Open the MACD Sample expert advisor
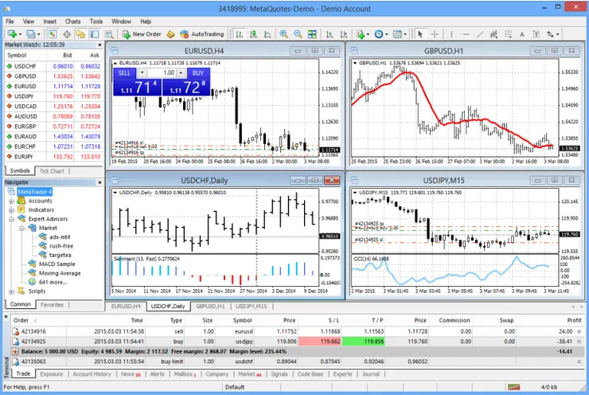 [57, 264]
